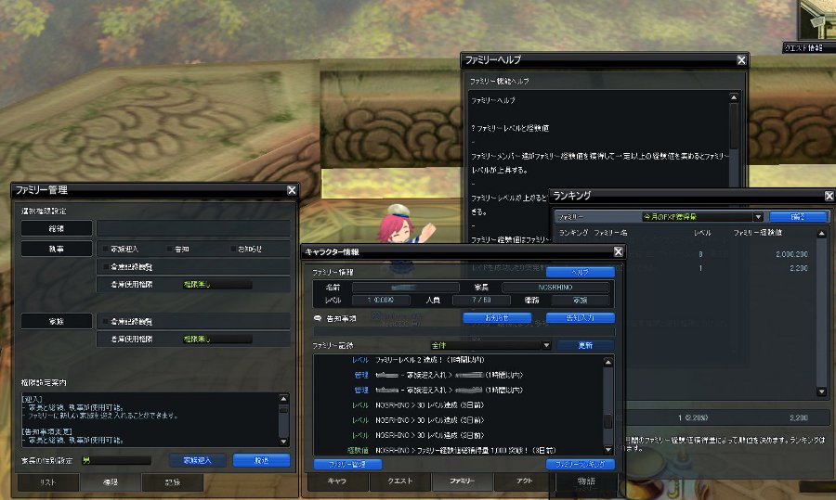Click the ファミリー経験値 column header in ランキング
The width and height of the screenshot is (836, 500).
(757, 233)
